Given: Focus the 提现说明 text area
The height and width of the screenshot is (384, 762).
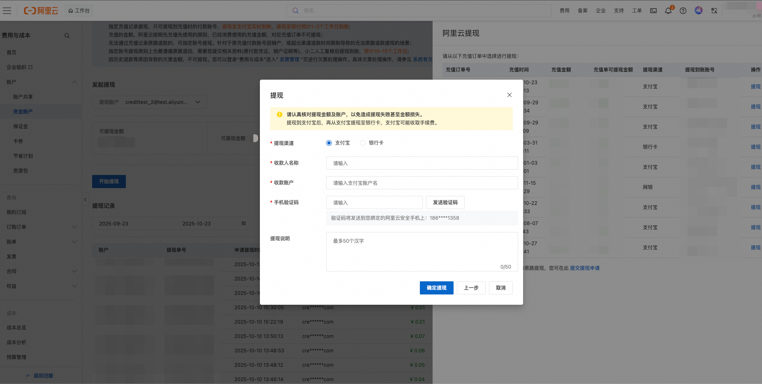Looking at the screenshot, I should click(x=422, y=252).
